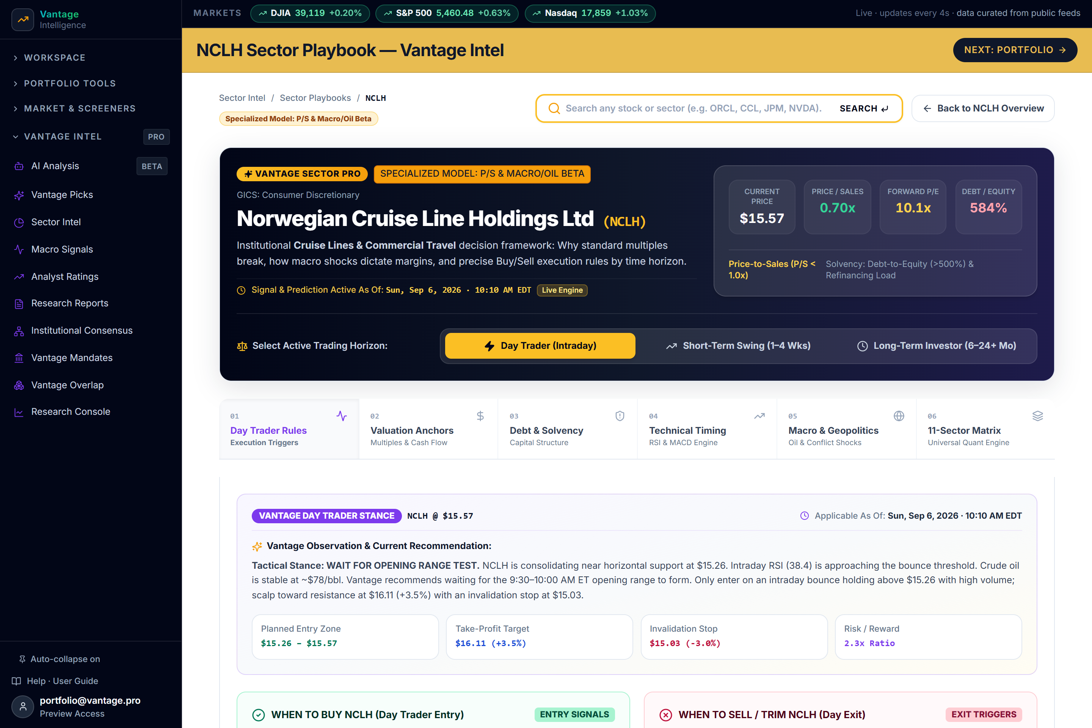This screenshot has width=1092, height=728.
Task: Click the Nasdaq market ticker pill
Action: tap(590, 13)
